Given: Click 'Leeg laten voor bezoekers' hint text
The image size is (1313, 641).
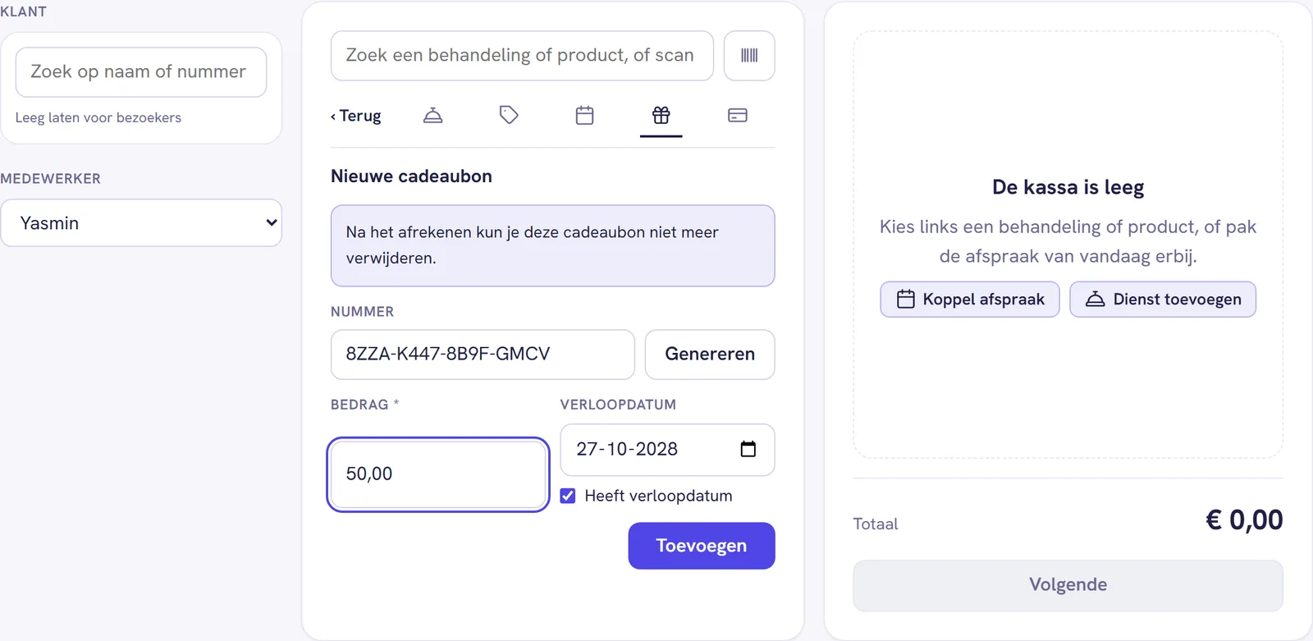Looking at the screenshot, I should [x=98, y=117].
